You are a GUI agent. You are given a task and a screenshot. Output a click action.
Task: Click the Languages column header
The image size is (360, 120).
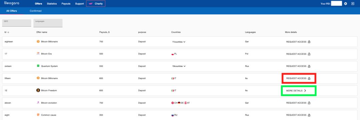click(x=250, y=32)
